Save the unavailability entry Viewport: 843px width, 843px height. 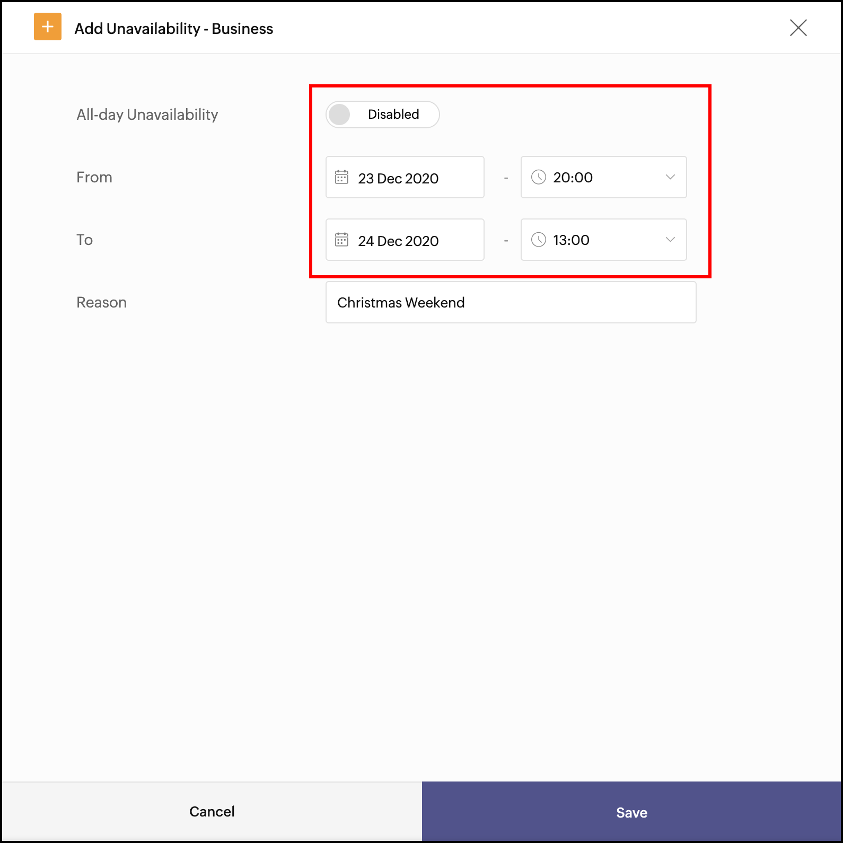coord(631,812)
